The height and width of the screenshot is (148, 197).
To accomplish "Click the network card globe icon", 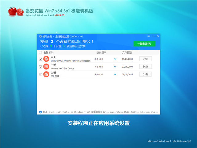I will point(46,59).
